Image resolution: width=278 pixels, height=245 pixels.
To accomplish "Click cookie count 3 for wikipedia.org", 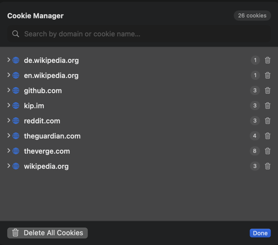I will click(x=255, y=166).
